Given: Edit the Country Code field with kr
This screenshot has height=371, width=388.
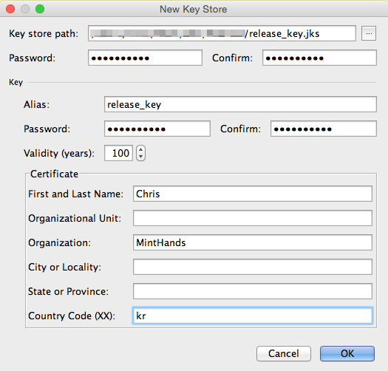Looking at the screenshot, I should [x=253, y=316].
